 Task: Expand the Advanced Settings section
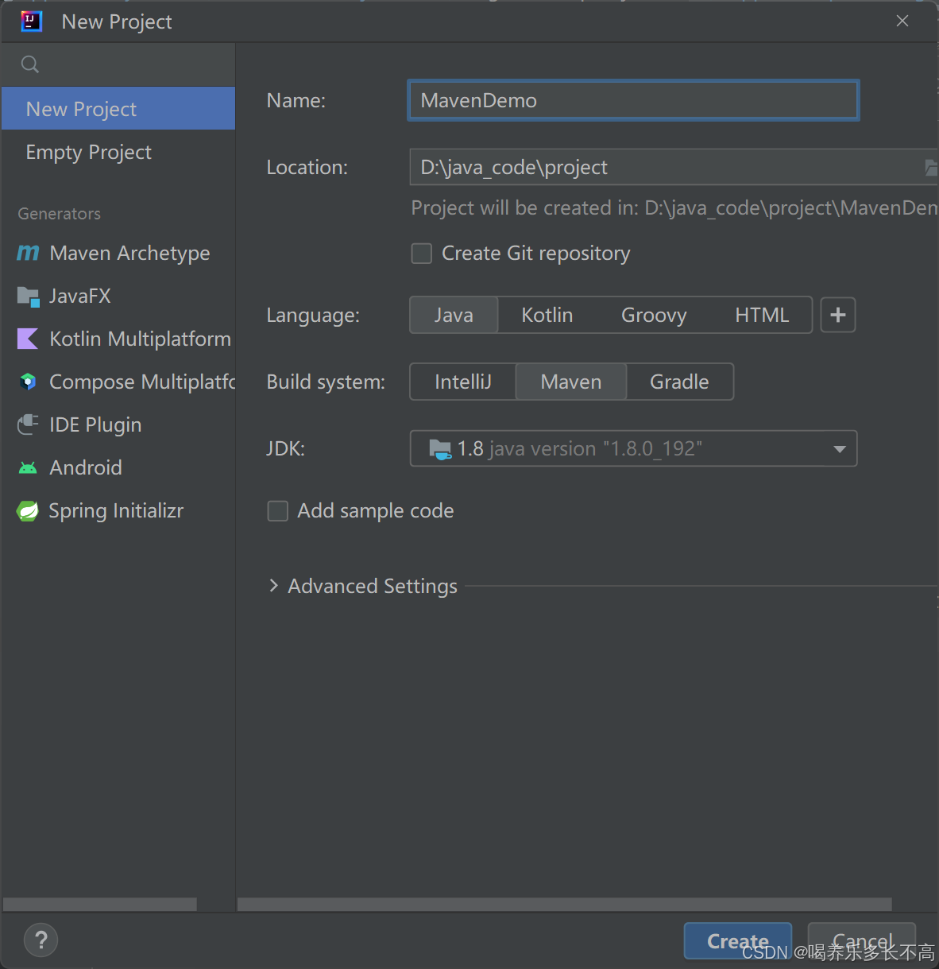point(273,586)
